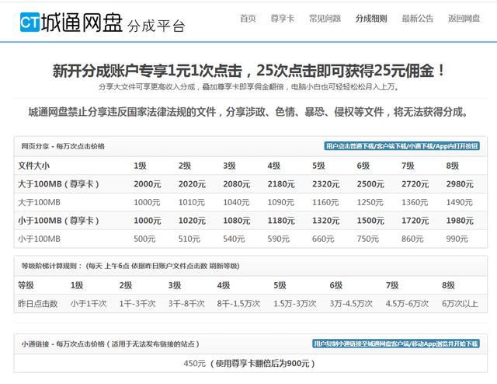This screenshot has height=384, width=497.
Task: Select the 分成细则 nav item
Action: [371, 19]
